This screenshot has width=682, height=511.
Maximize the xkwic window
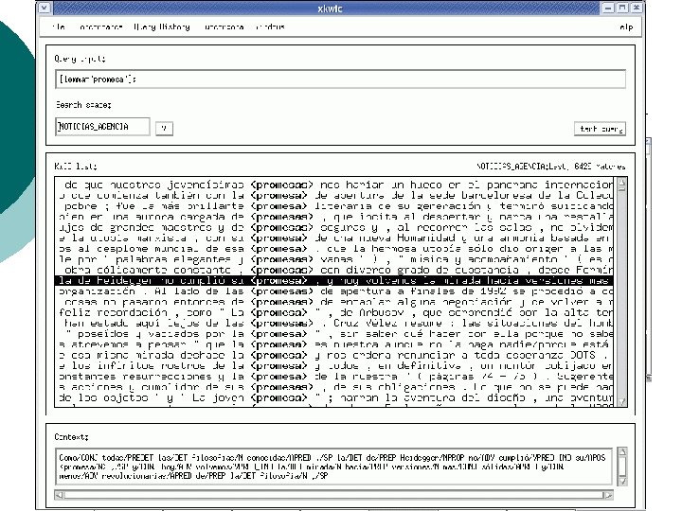coord(622,8)
